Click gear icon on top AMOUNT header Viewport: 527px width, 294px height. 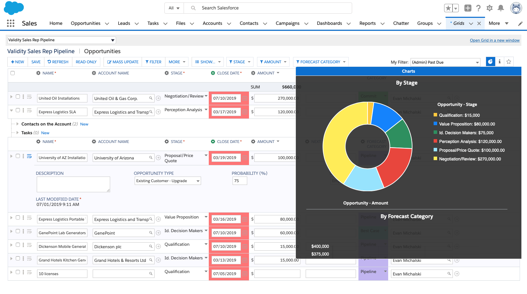point(253,73)
